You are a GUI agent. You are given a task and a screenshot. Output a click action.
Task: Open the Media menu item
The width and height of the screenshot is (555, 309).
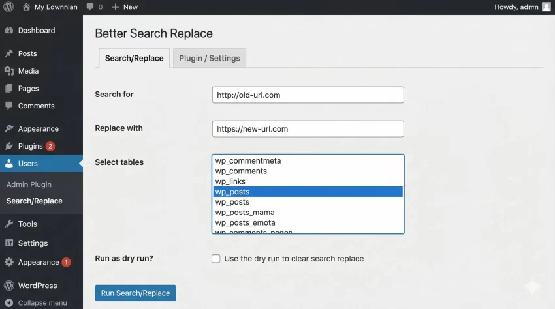tap(28, 71)
